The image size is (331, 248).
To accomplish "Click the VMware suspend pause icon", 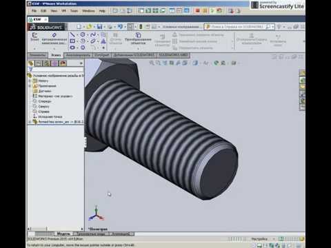I will [x=205, y=10].
